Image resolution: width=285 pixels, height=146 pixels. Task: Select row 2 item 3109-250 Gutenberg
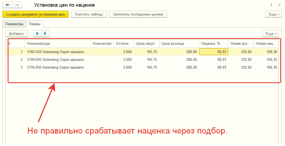click(x=57, y=60)
